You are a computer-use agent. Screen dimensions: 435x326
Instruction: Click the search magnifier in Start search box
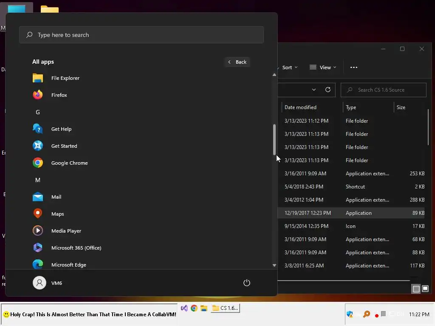[29, 35]
